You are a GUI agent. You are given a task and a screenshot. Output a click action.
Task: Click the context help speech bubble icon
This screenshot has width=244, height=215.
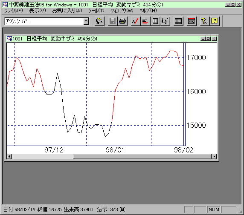(215, 21)
